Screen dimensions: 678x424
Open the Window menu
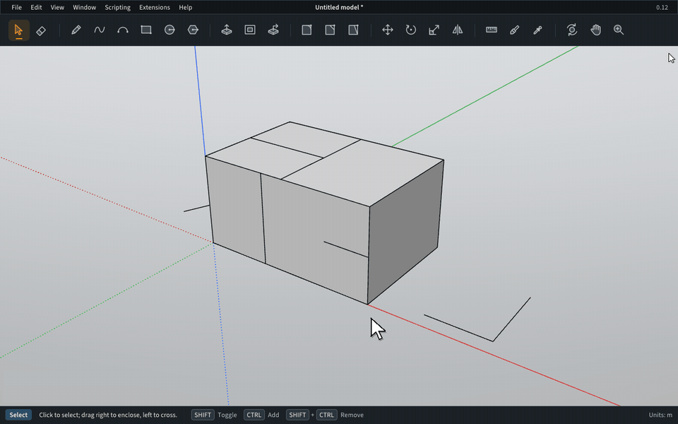coord(84,7)
